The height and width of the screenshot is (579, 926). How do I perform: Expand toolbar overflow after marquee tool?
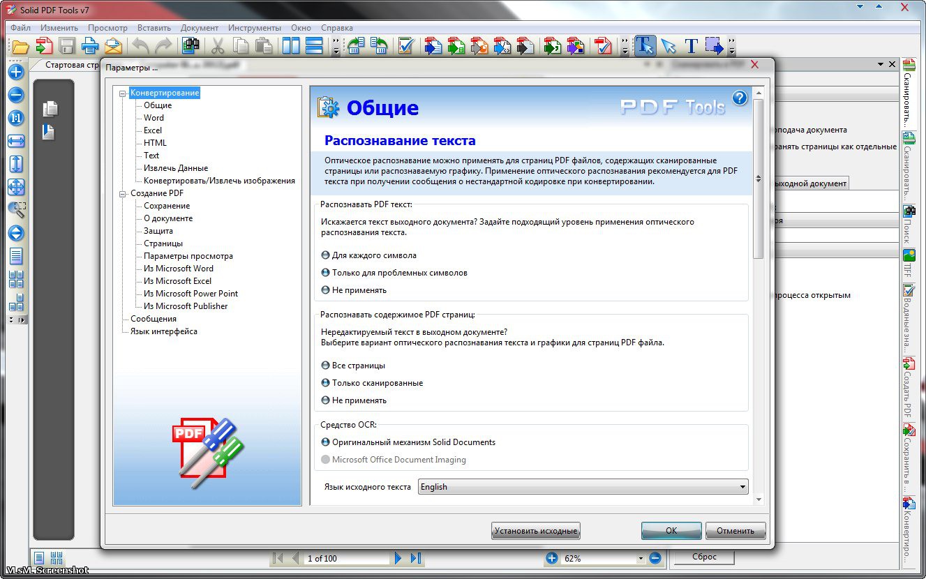(x=731, y=47)
